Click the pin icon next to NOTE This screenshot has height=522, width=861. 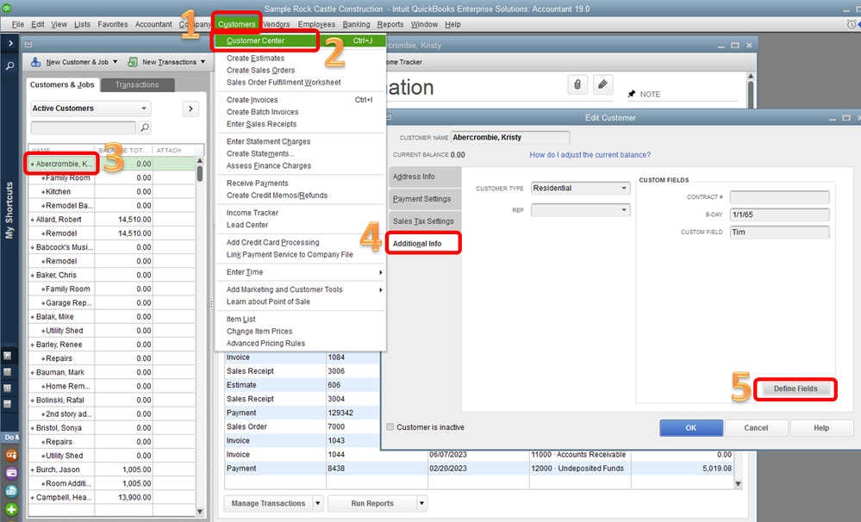click(632, 95)
